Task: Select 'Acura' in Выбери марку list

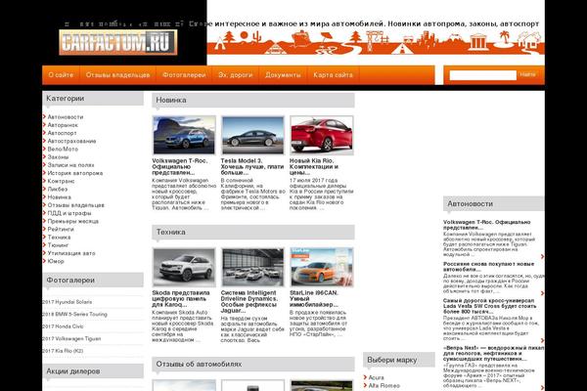Action: click(377, 377)
